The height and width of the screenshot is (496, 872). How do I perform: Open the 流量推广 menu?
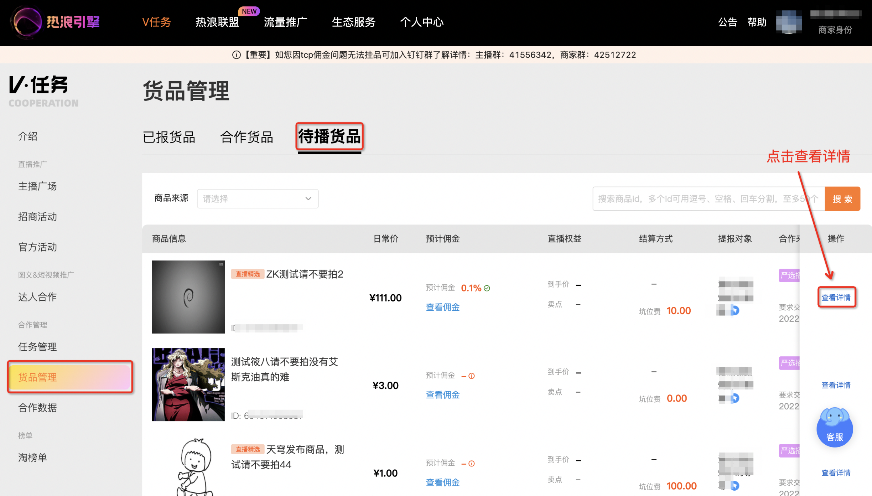[285, 22]
